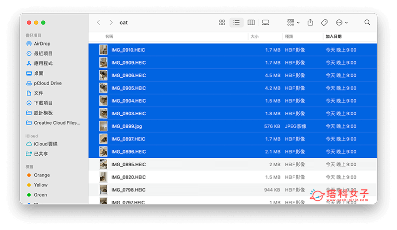Viewport: 397px width, 230px height.
Task: Click the Share icon in toolbar
Action: tap(311, 23)
